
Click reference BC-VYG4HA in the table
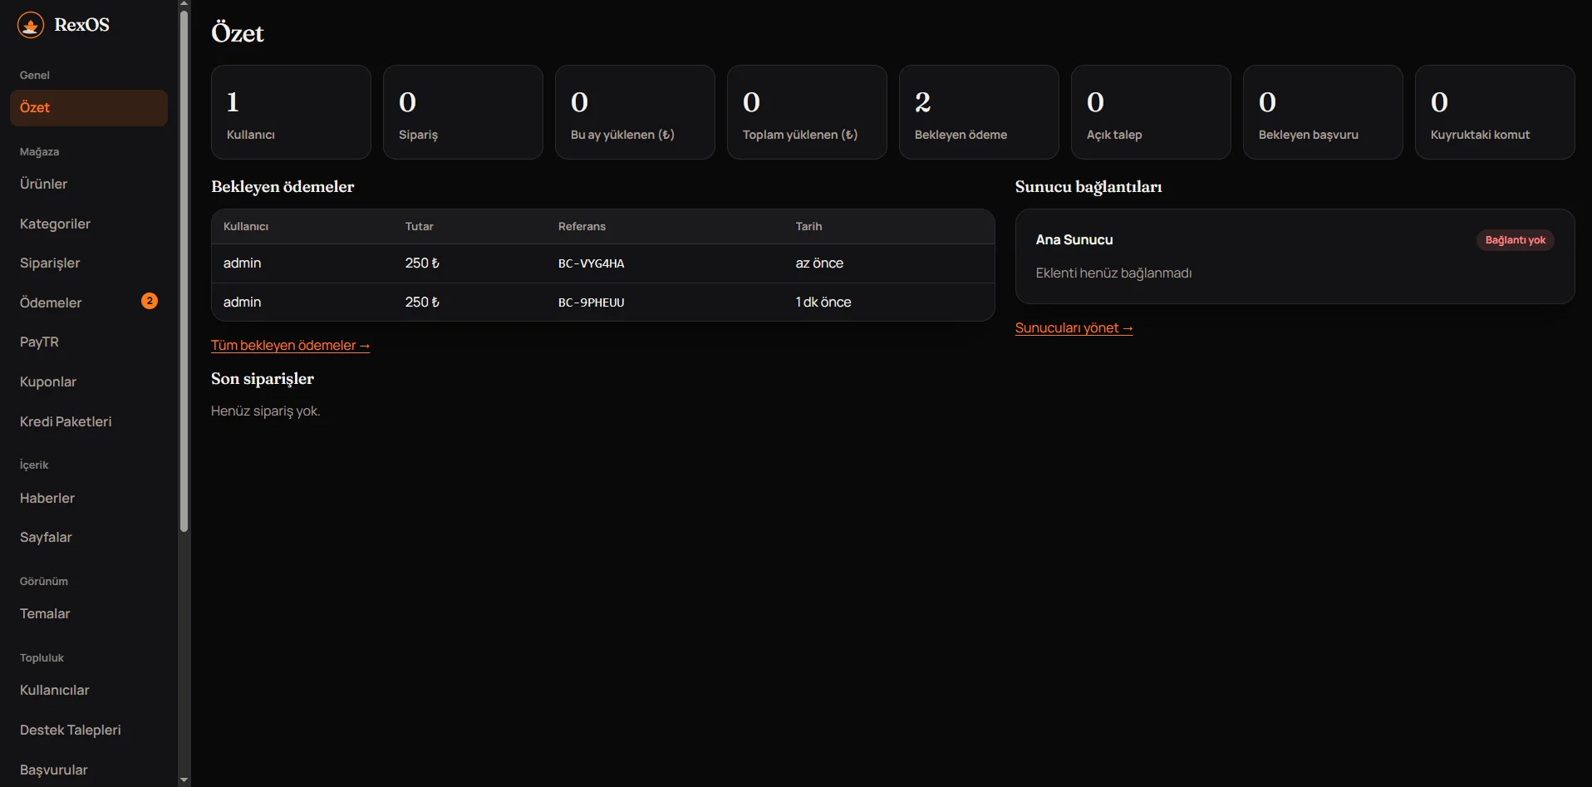(591, 263)
